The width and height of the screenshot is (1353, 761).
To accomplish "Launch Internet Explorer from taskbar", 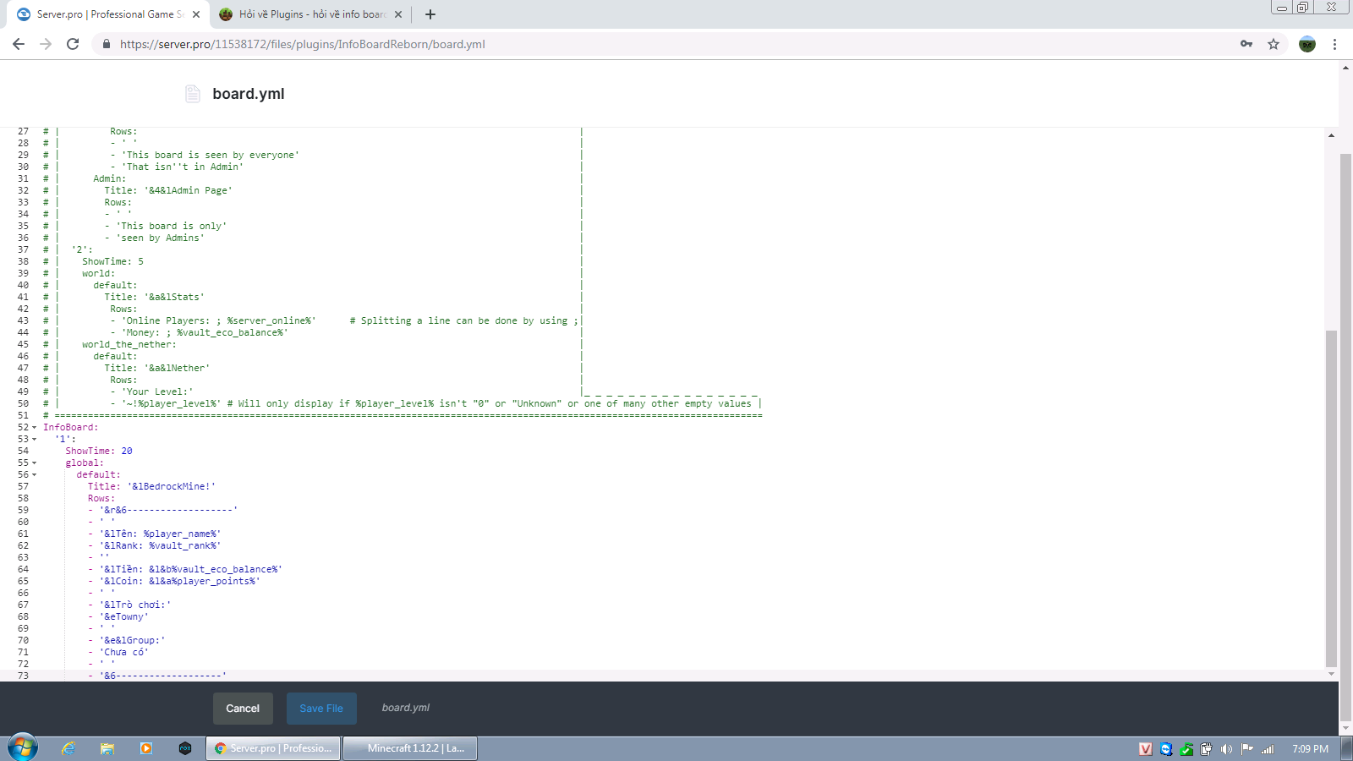I will click(x=68, y=748).
